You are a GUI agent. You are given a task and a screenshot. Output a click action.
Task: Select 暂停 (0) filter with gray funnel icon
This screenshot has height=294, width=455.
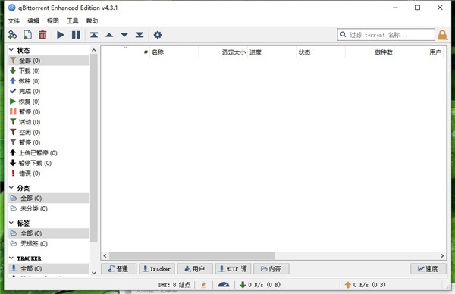(x=49, y=142)
